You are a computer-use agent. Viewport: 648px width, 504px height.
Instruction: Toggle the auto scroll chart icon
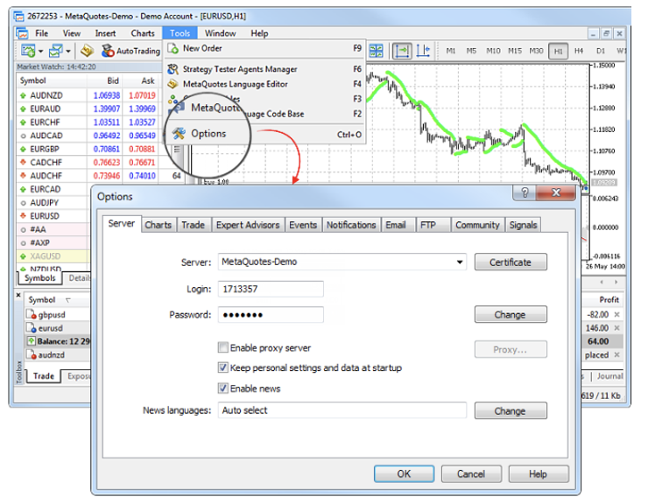click(402, 51)
